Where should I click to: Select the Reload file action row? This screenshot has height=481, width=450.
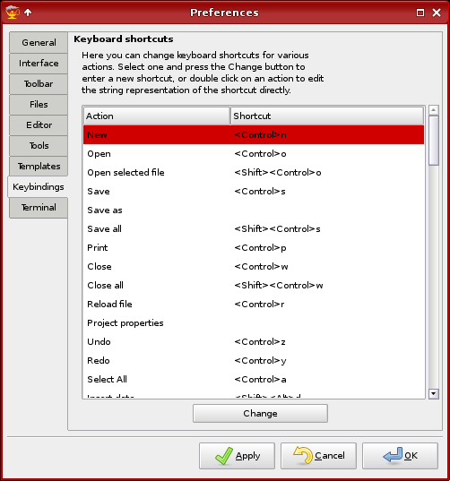coord(254,304)
